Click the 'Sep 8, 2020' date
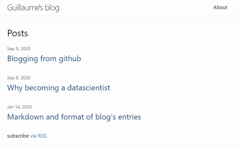The height and width of the screenshot is (147, 240). coord(19,78)
